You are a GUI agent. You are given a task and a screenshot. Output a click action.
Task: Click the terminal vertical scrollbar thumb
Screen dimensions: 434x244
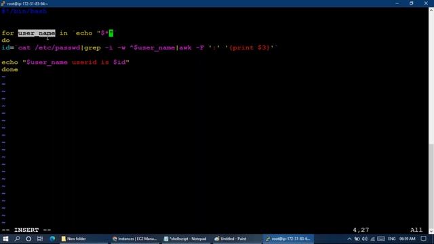[431, 186]
